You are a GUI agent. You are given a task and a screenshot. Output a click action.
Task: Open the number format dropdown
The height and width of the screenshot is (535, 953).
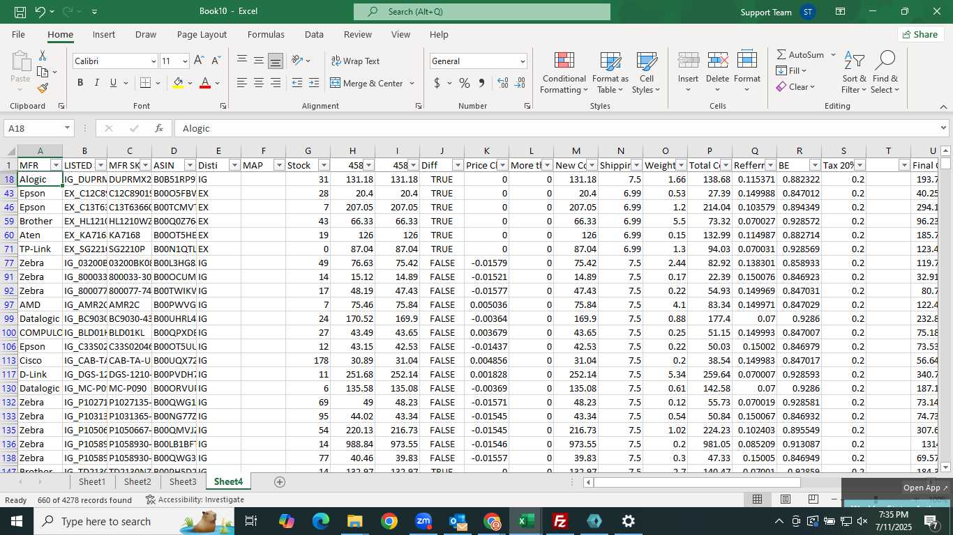tap(522, 61)
